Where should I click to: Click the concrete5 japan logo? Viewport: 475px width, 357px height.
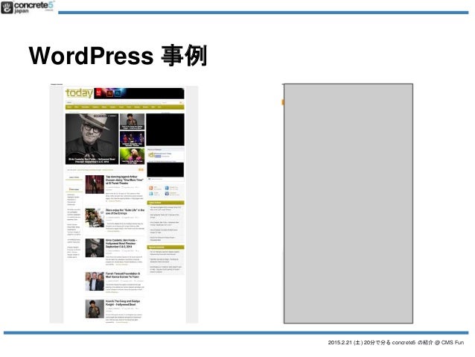[x=28, y=7]
